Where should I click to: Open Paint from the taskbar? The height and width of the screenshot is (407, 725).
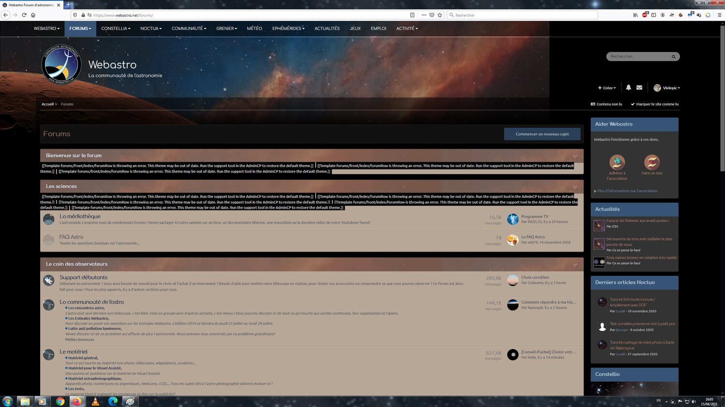click(x=130, y=401)
